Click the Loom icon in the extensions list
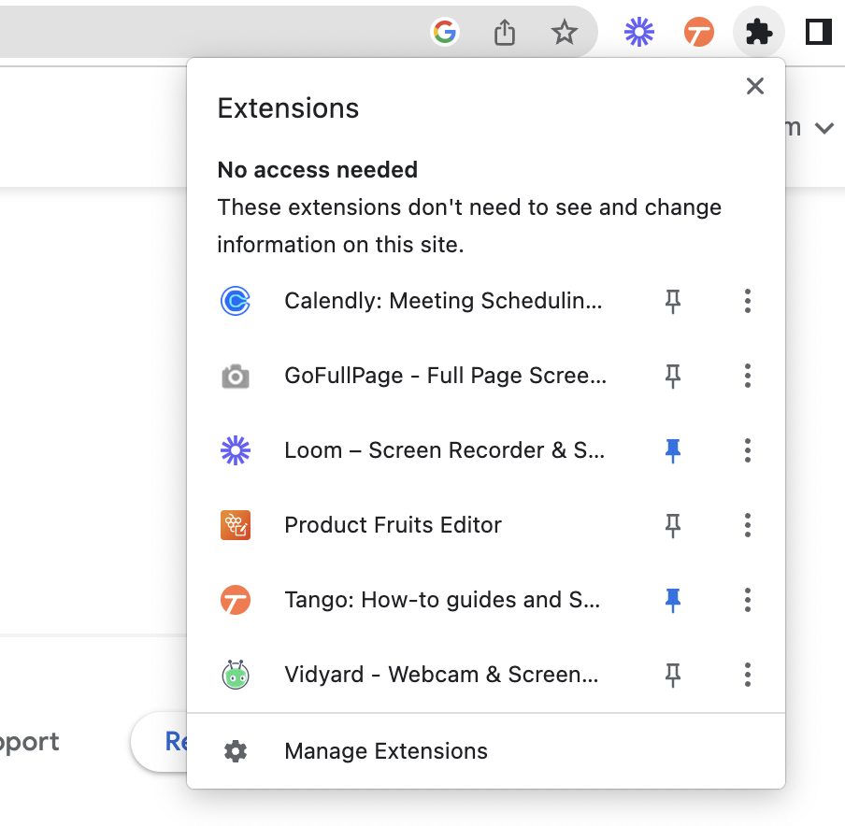This screenshot has width=845, height=826. 236,450
